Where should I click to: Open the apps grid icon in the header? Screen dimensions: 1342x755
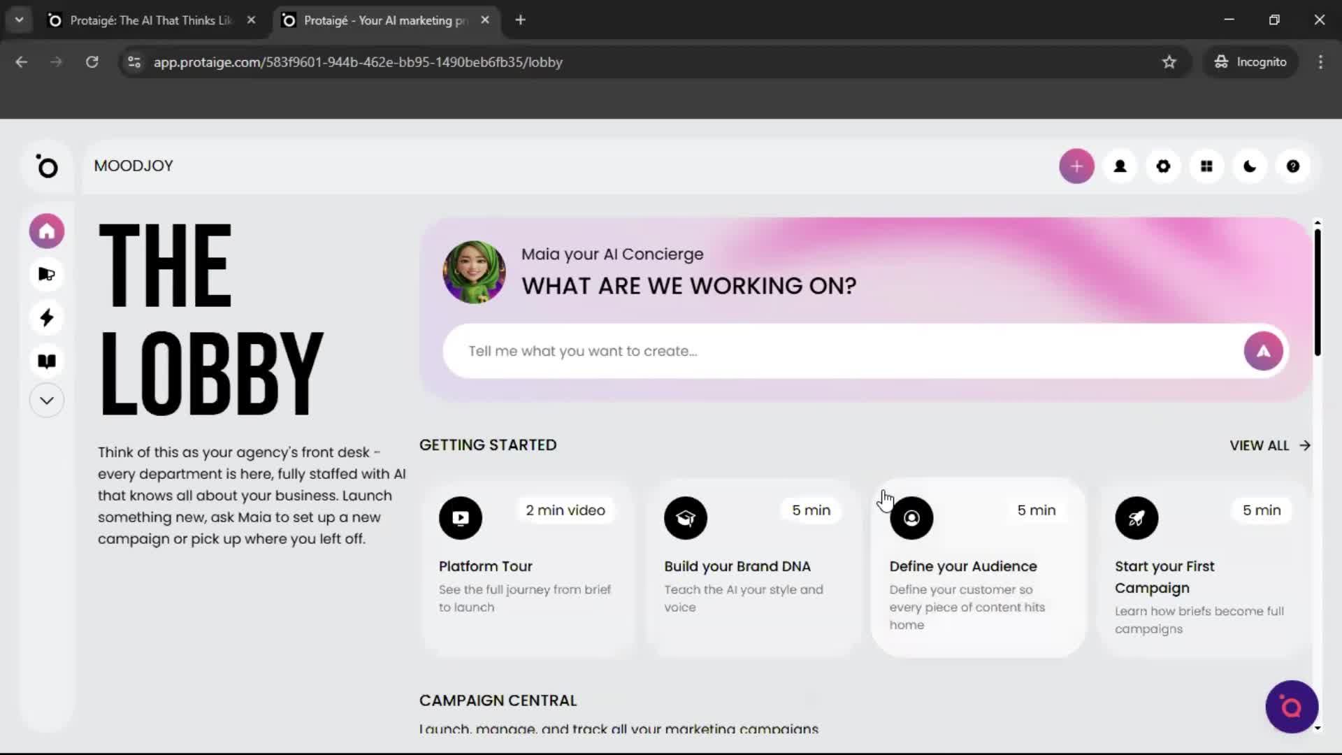pos(1206,166)
